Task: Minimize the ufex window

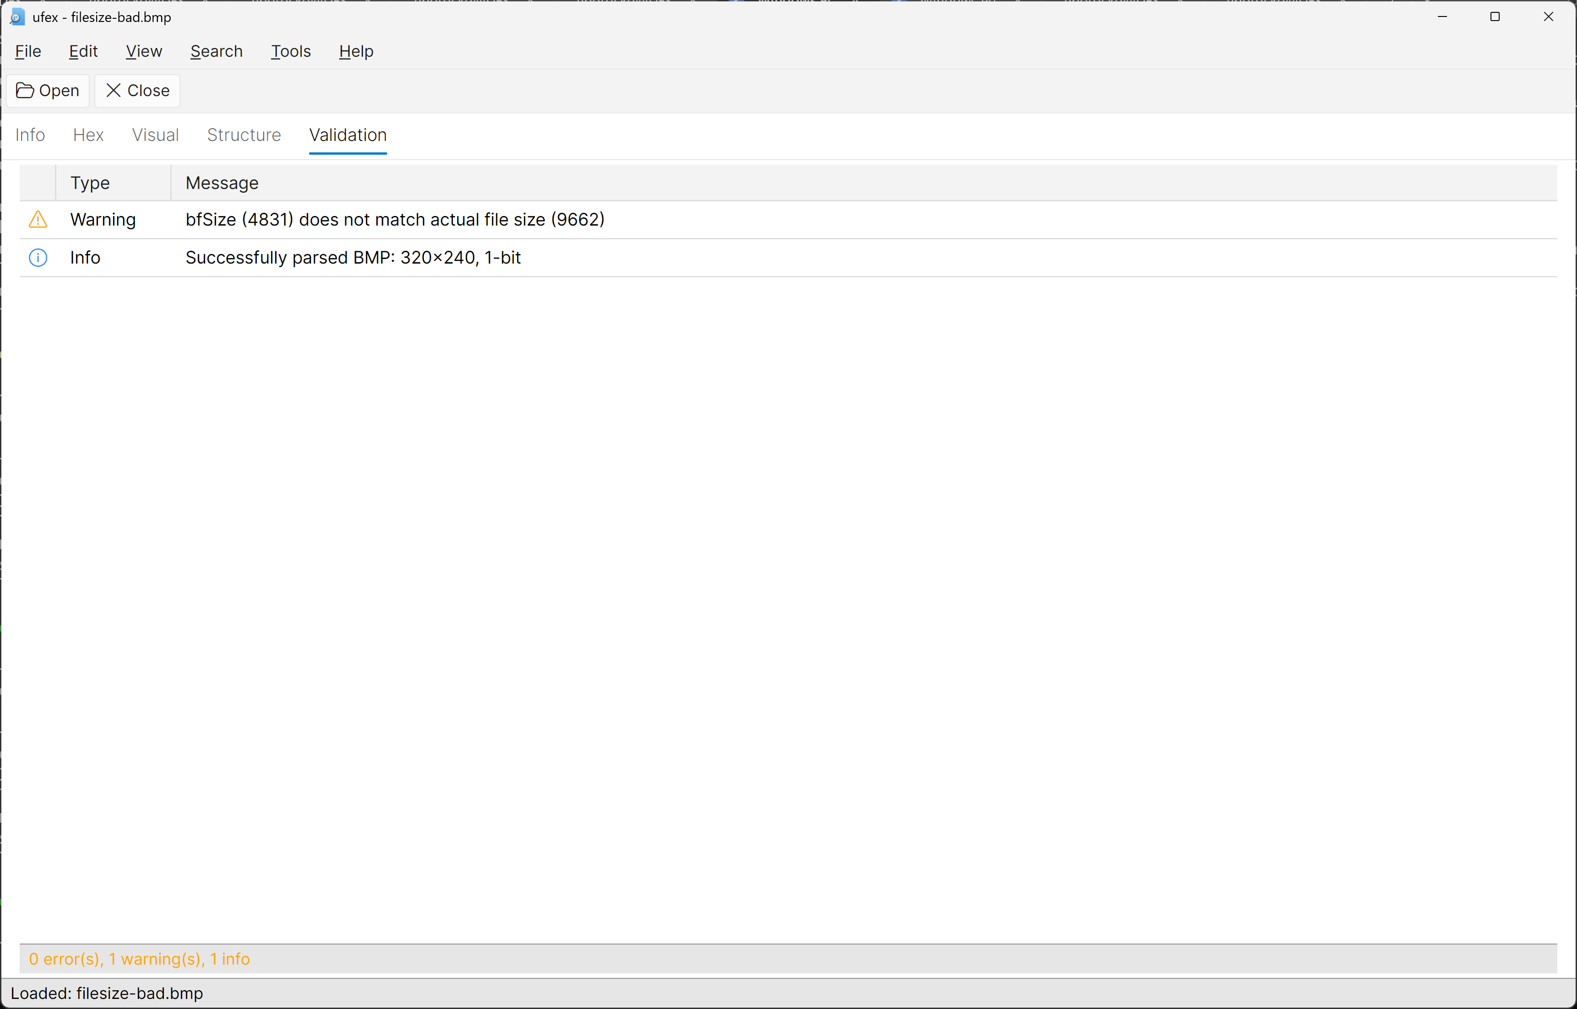Action: tap(1442, 17)
